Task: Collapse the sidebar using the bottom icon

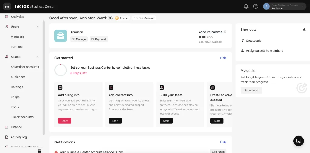Action: point(39,151)
